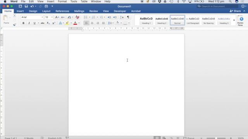Click the Paste clipboard icon
Image resolution: width=248 pixels, height=139 pixels.
[6, 18]
